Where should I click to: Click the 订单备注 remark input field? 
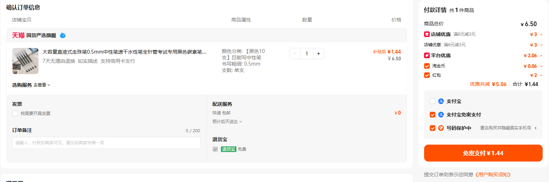point(107,143)
